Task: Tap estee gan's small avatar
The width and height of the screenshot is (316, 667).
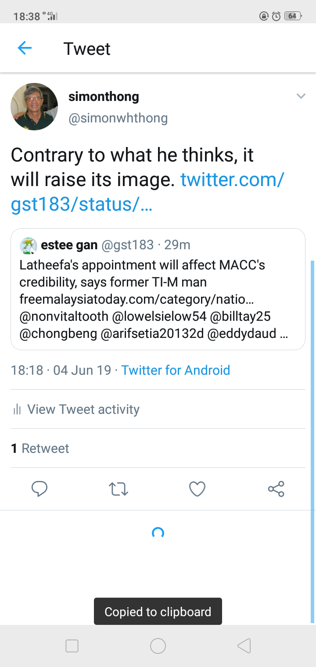Action: click(28, 246)
